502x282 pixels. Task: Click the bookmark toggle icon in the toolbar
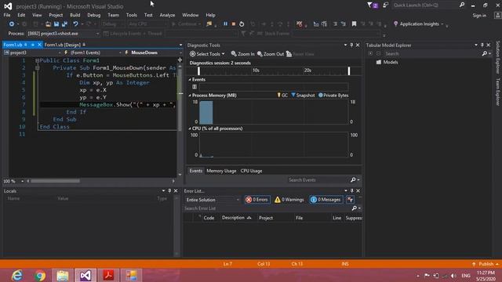click(x=354, y=24)
